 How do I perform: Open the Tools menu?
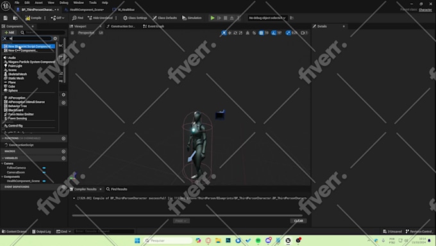pyautogui.click(x=92, y=3)
